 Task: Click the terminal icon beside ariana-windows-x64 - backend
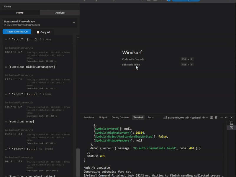click(x=165, y=117)
